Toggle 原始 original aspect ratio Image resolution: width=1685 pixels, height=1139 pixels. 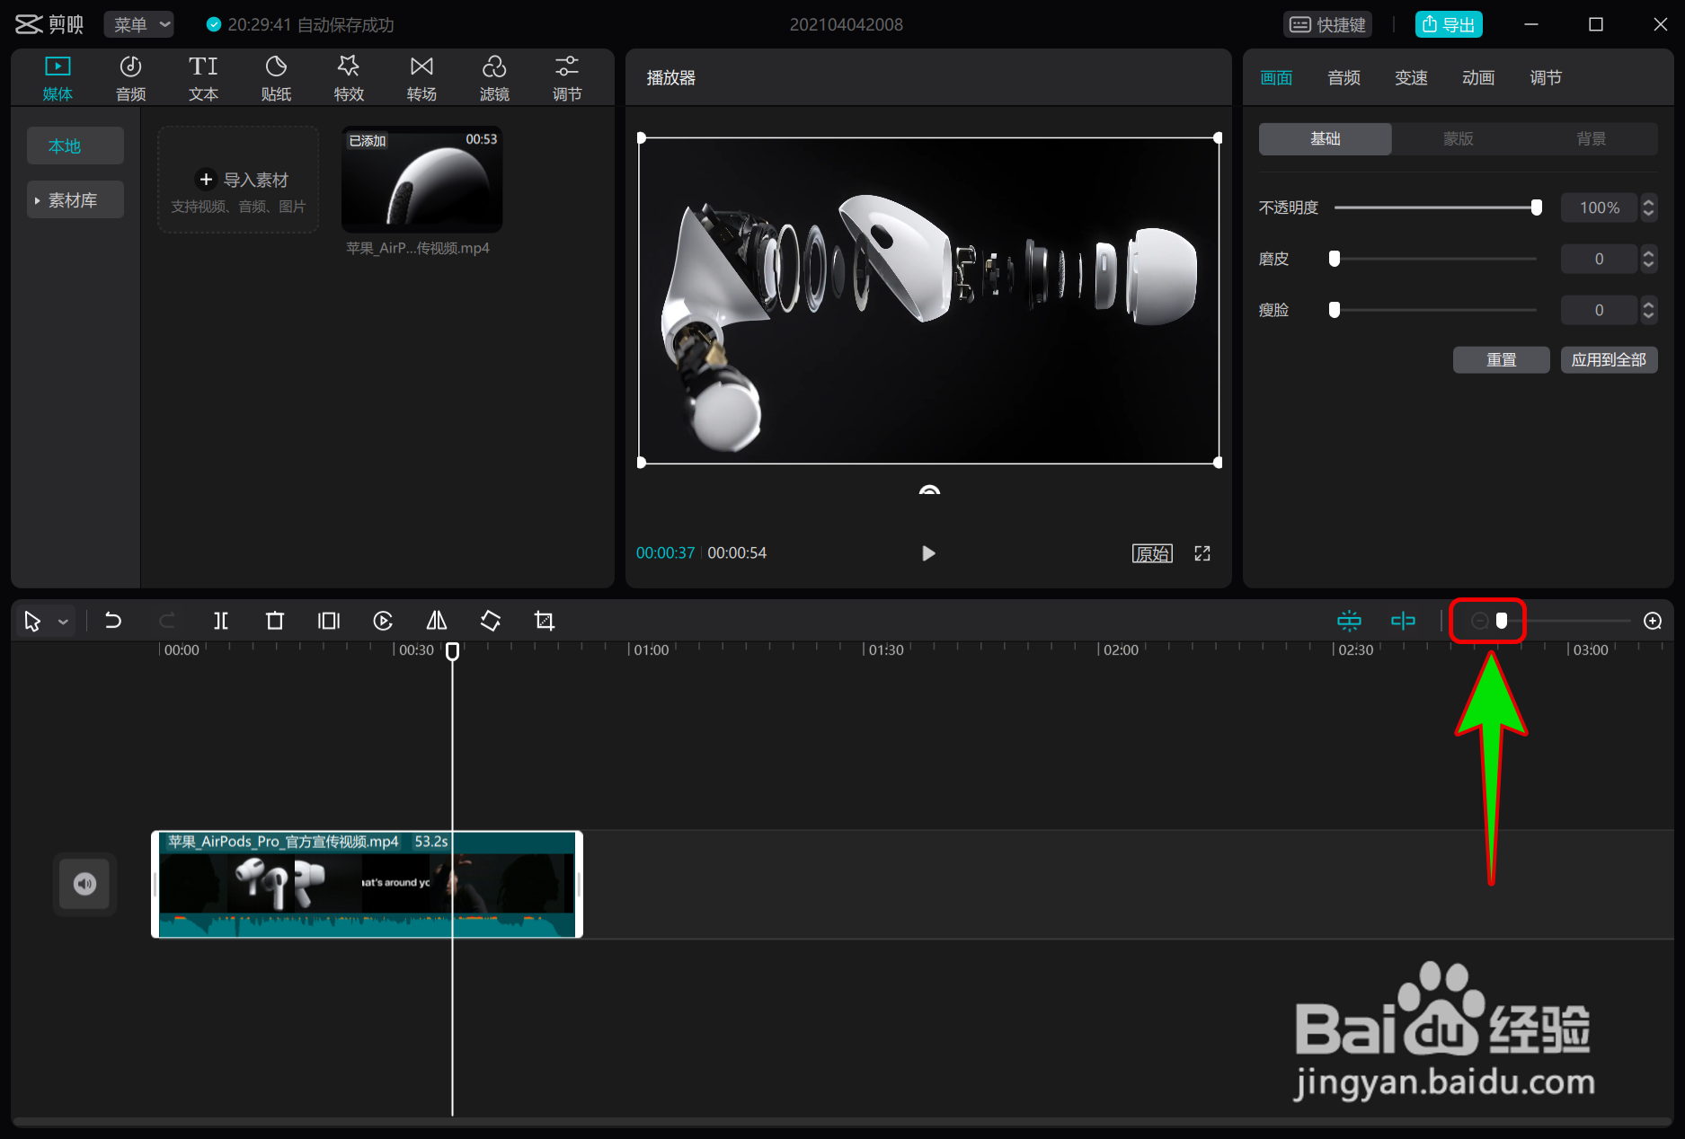pos(1152,553)
